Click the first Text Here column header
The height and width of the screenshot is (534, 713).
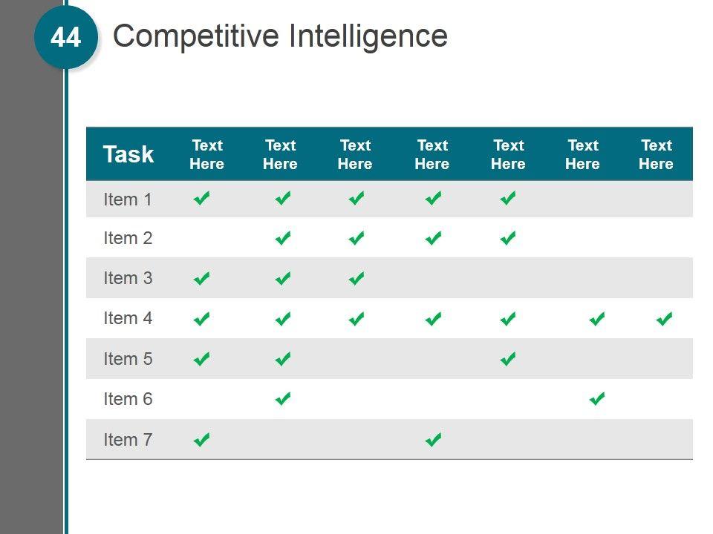pyautogui.click(x=206, y=154)
